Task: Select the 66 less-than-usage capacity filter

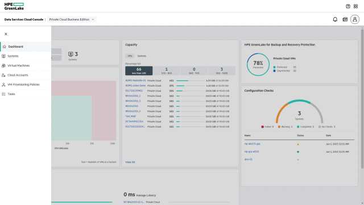Action: click(x=139, y=71)
